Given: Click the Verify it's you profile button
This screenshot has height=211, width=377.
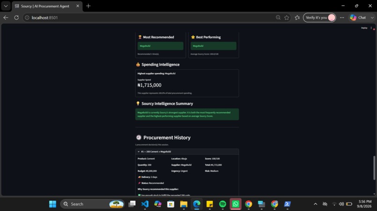Looking at the screenshot, I should (x=319, y=18).
